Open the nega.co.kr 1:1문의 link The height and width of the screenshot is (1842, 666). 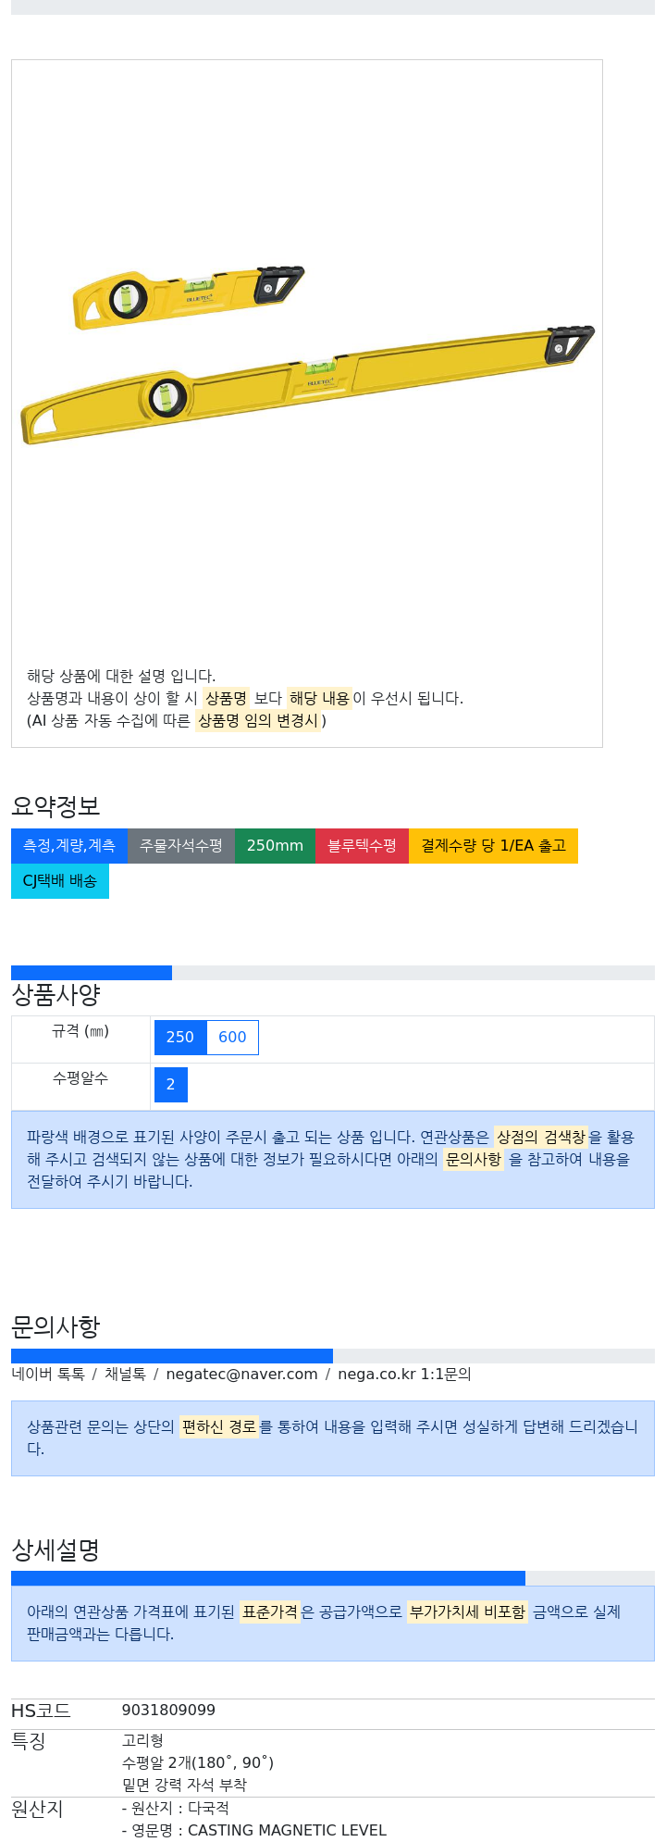[404, 1375]
